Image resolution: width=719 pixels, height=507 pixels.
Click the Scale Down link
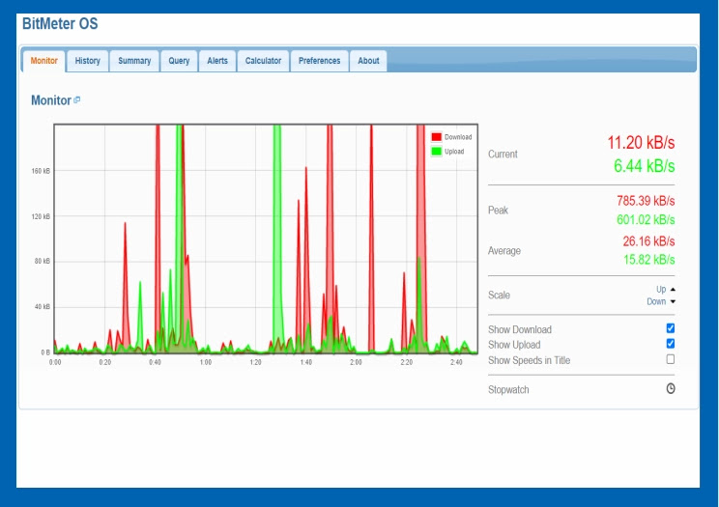click(656, 301)
